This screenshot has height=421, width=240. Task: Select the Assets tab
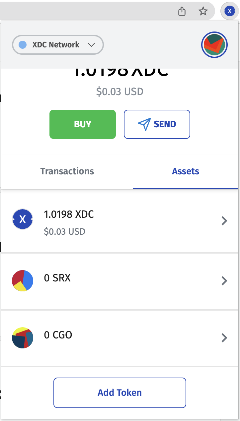pos(186,171)
